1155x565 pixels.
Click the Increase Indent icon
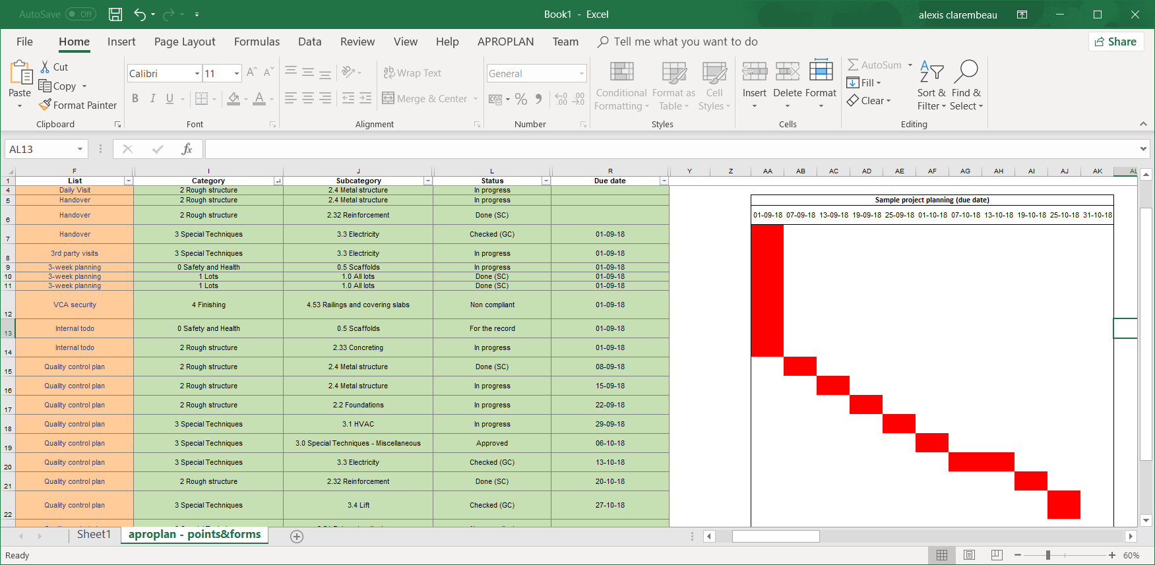[x=365, y=98]
